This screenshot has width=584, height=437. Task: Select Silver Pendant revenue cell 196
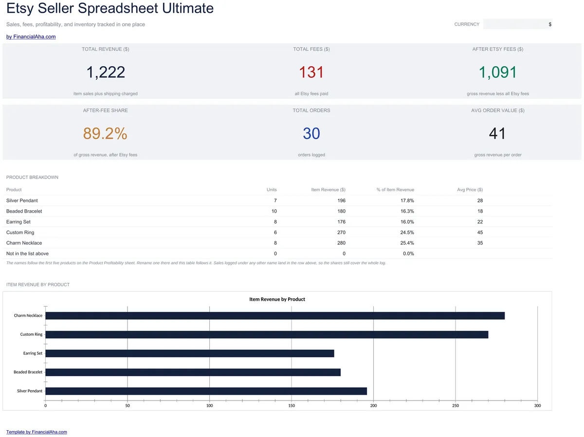click(x=341, y=200)
